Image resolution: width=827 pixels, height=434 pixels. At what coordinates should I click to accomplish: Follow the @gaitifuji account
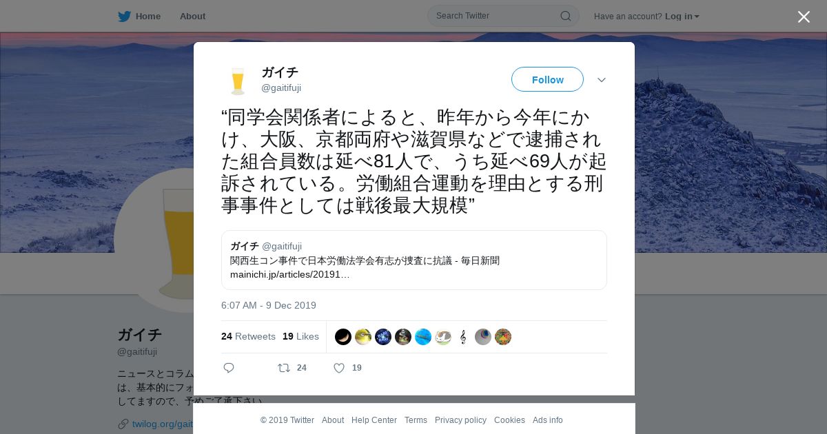[x=547, y=79]
